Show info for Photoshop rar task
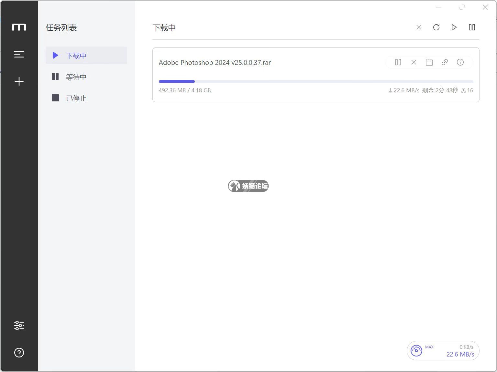The image size is (497, 372). coord(460,62)
